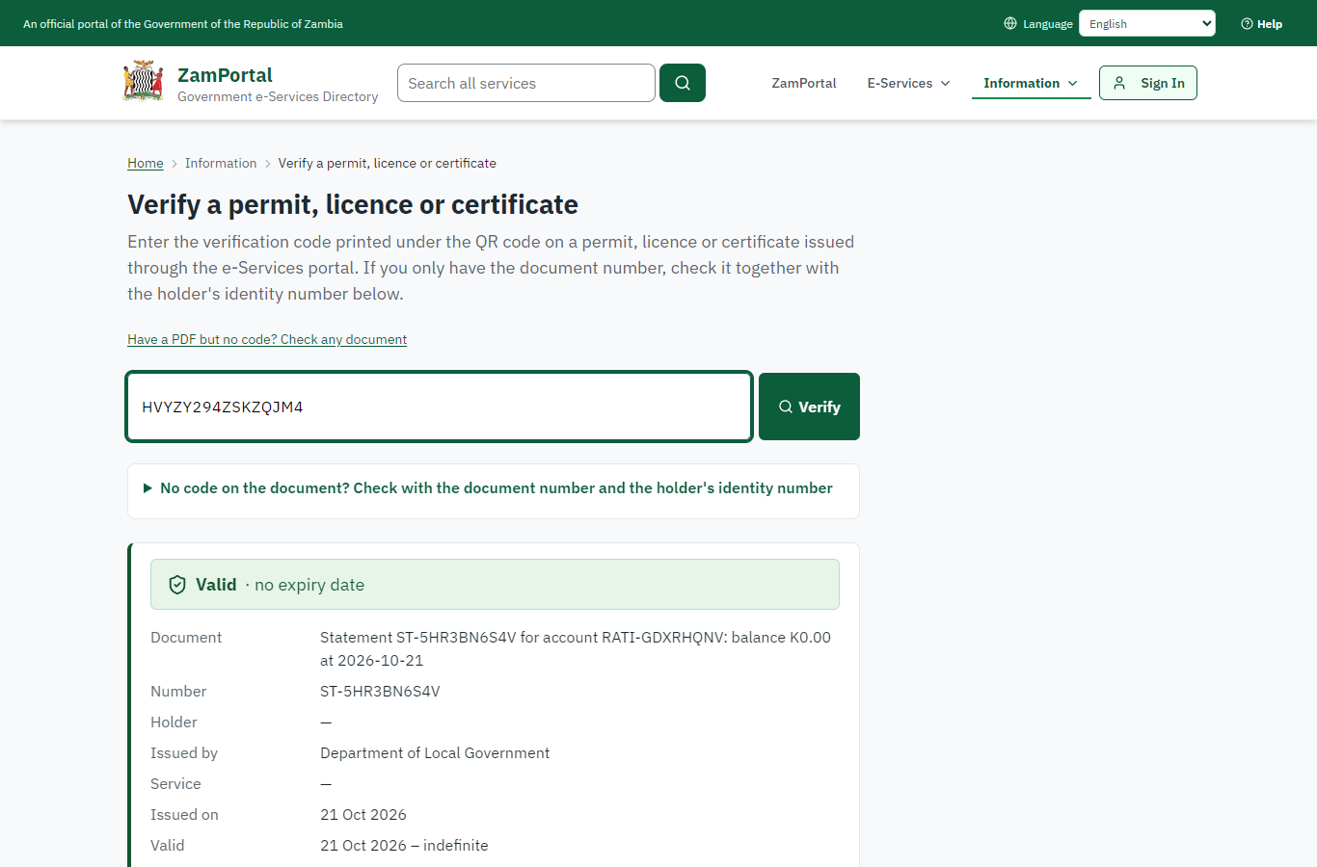Click the 'Information' breadcrumb text
This screenshot has width=1317, height=867.
click(x=221, y=163)
